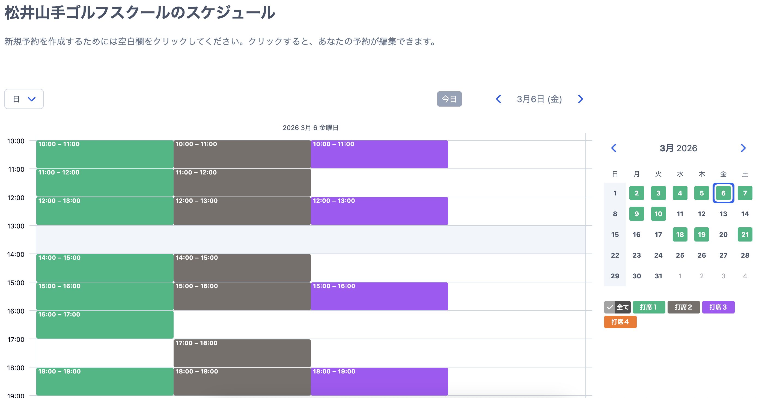This screenshot has width=762, height=398.
Task: Show previous month in mini calendar
Action: [614, 148]
